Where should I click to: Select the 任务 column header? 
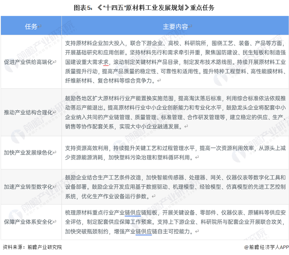click(31, 25)
